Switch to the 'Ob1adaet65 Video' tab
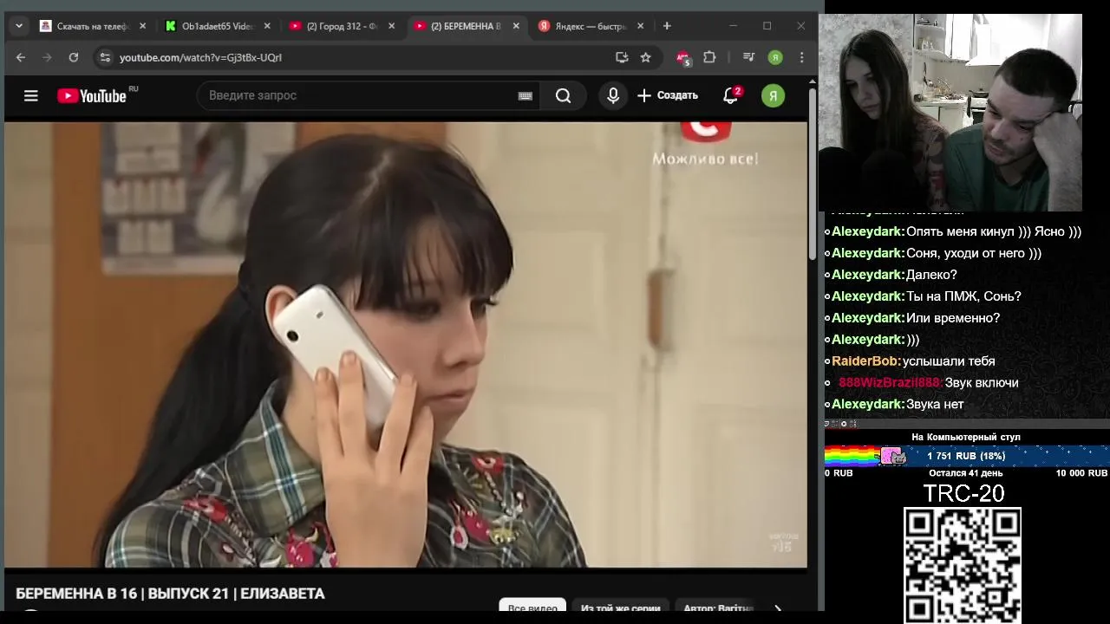The image size is (1110, 624). (x=217, y=26)
